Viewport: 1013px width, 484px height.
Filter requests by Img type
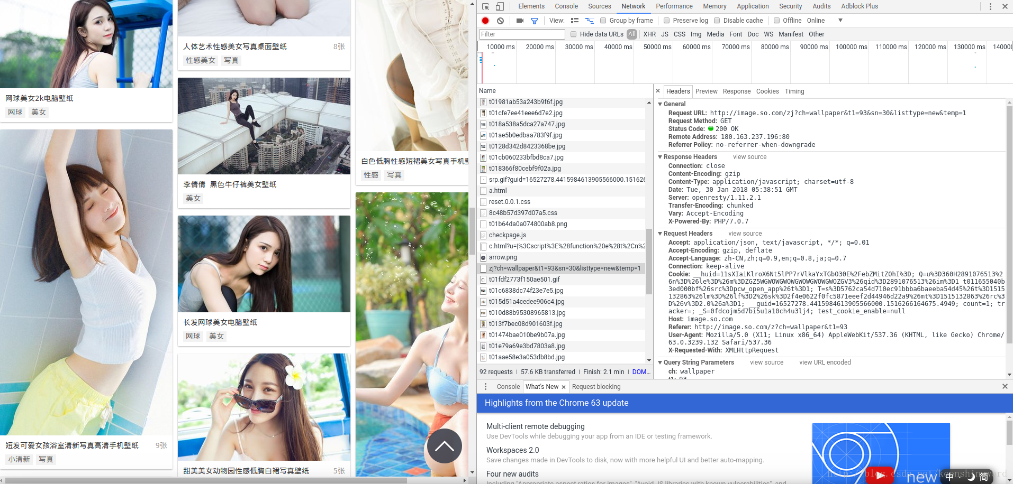(x=696, y=34)
